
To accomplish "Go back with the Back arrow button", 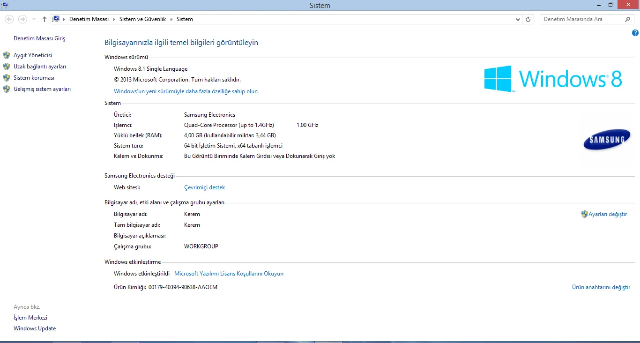I will click(x=9, y=19).
